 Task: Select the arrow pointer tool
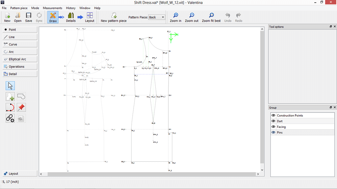(x=10, y=86)
